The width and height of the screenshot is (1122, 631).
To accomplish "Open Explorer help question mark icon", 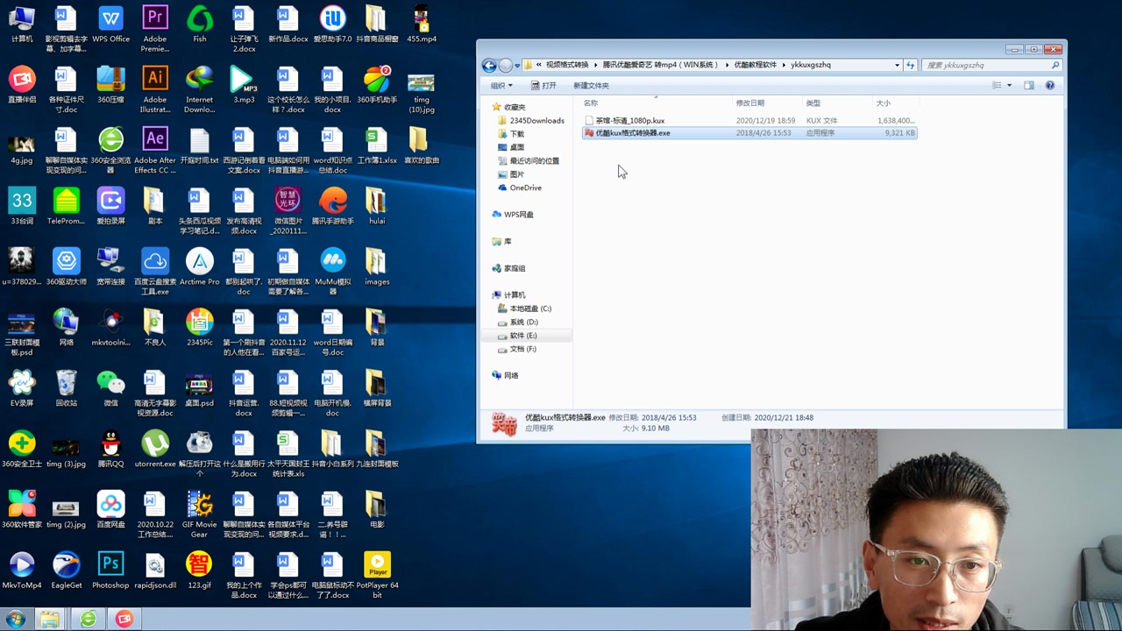I will coord(1050,85).
